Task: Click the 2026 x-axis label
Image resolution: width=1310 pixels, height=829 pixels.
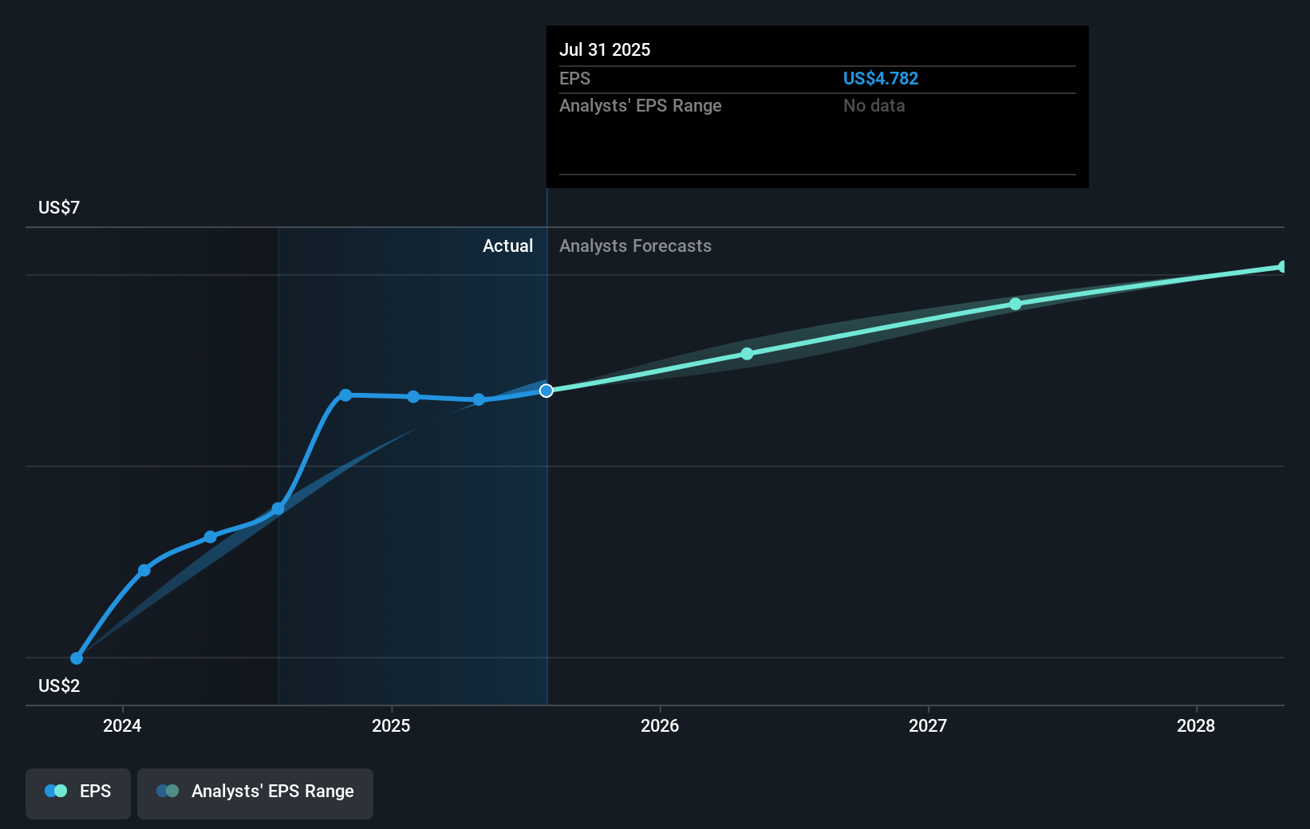Action: [x=660, y=725]
